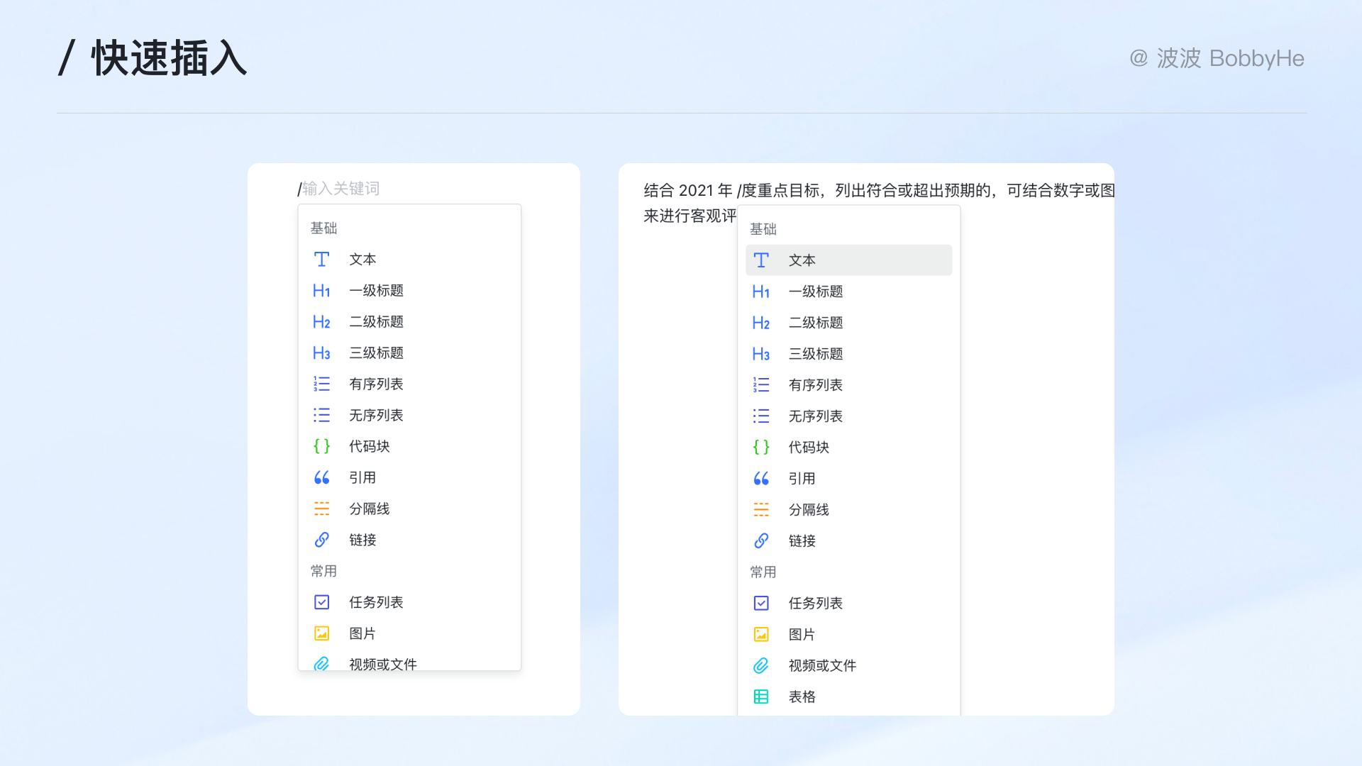The image size is (1362, 766).
Task: Click the H1 heading icon in right menu
Action: tap(761, 292)
